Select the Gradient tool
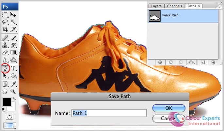The width and height of the screenshot is (224, 131). [x=13, y=52]
